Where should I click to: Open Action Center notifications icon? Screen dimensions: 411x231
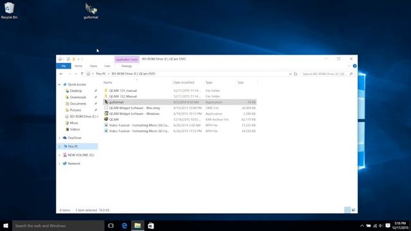(388, 226)
